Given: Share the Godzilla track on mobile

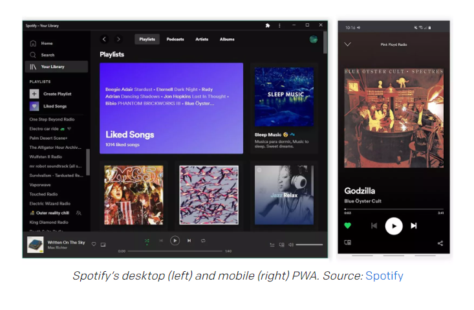Looking at the screenshot, I should [x=440, y=243].
